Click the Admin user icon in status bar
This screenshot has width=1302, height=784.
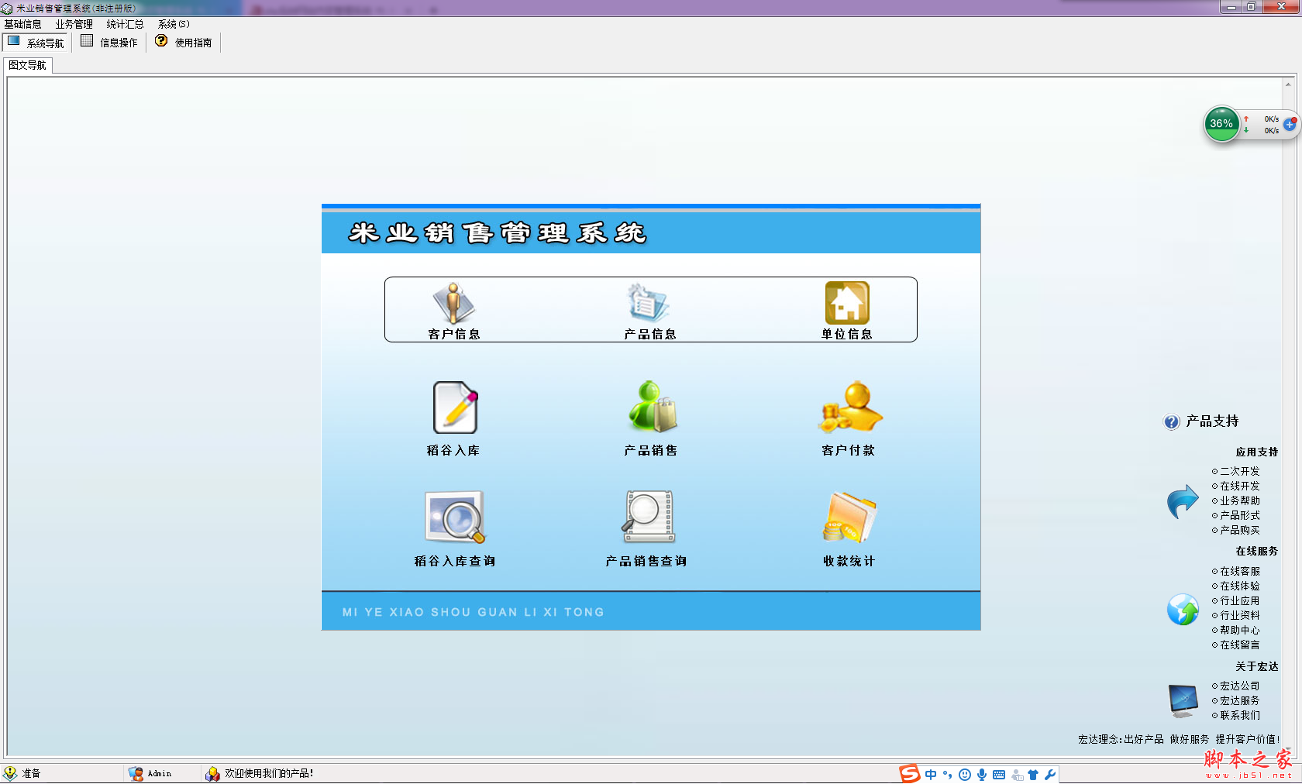136,774
